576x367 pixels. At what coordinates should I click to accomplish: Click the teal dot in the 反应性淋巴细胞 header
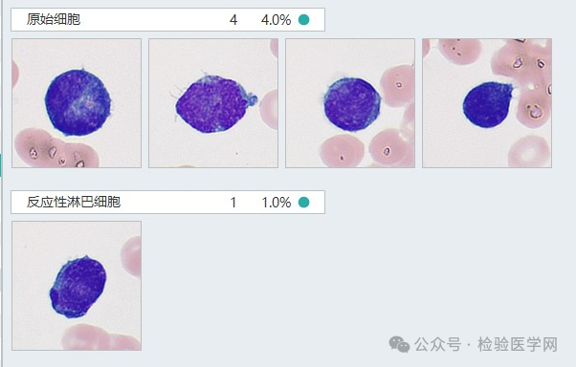pos(304,203)
